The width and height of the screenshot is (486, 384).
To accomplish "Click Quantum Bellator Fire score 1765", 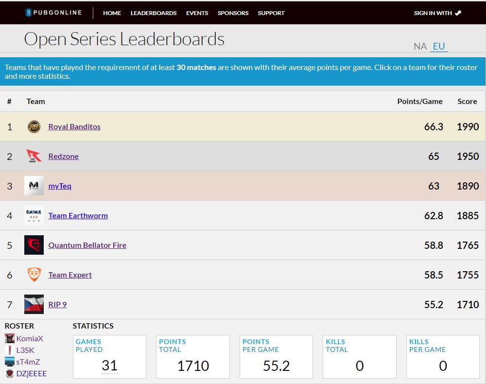I will [468, 245].
